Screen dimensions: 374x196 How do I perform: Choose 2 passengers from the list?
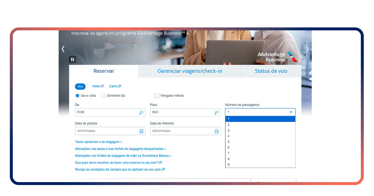tap(260, 125)
